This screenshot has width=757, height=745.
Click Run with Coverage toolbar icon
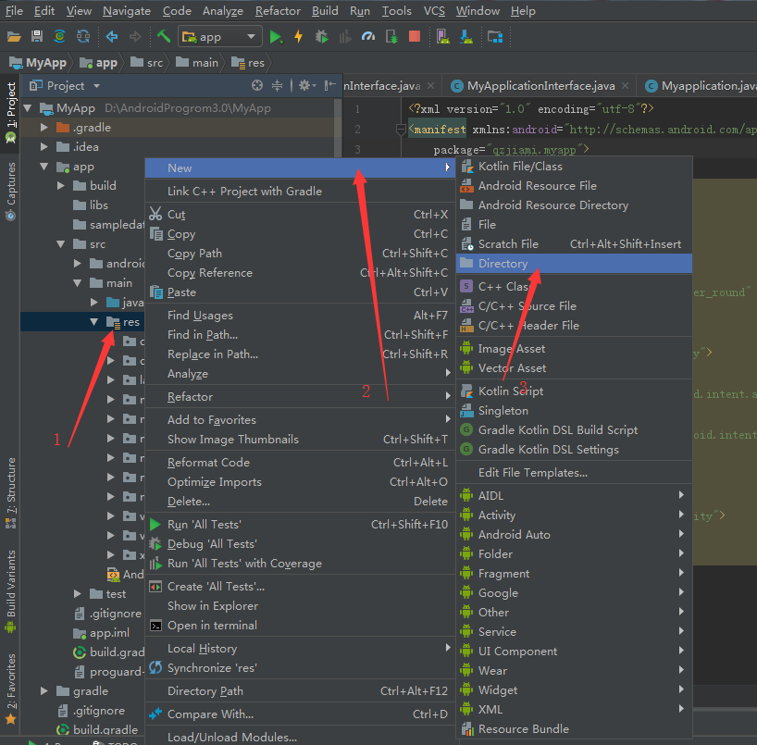(x=344, y=36)
